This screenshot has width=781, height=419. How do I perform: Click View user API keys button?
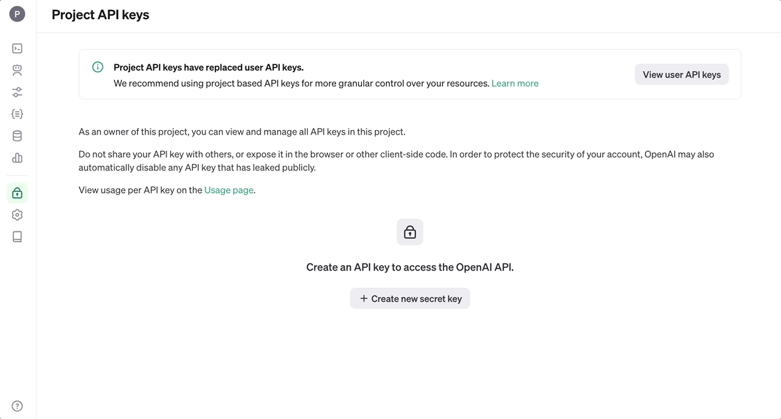[x=682, y=75]
